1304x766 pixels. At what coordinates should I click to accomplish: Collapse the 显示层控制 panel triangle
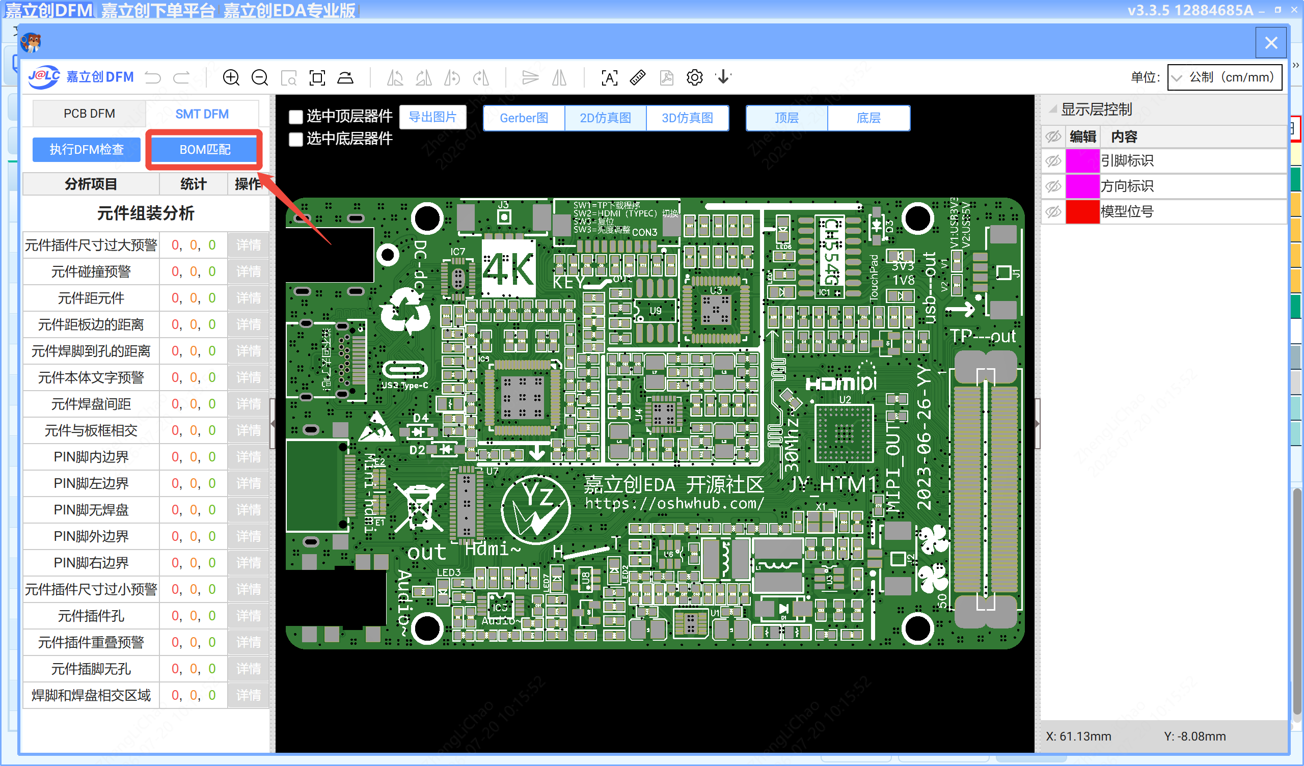click(x=1053, y=109)
